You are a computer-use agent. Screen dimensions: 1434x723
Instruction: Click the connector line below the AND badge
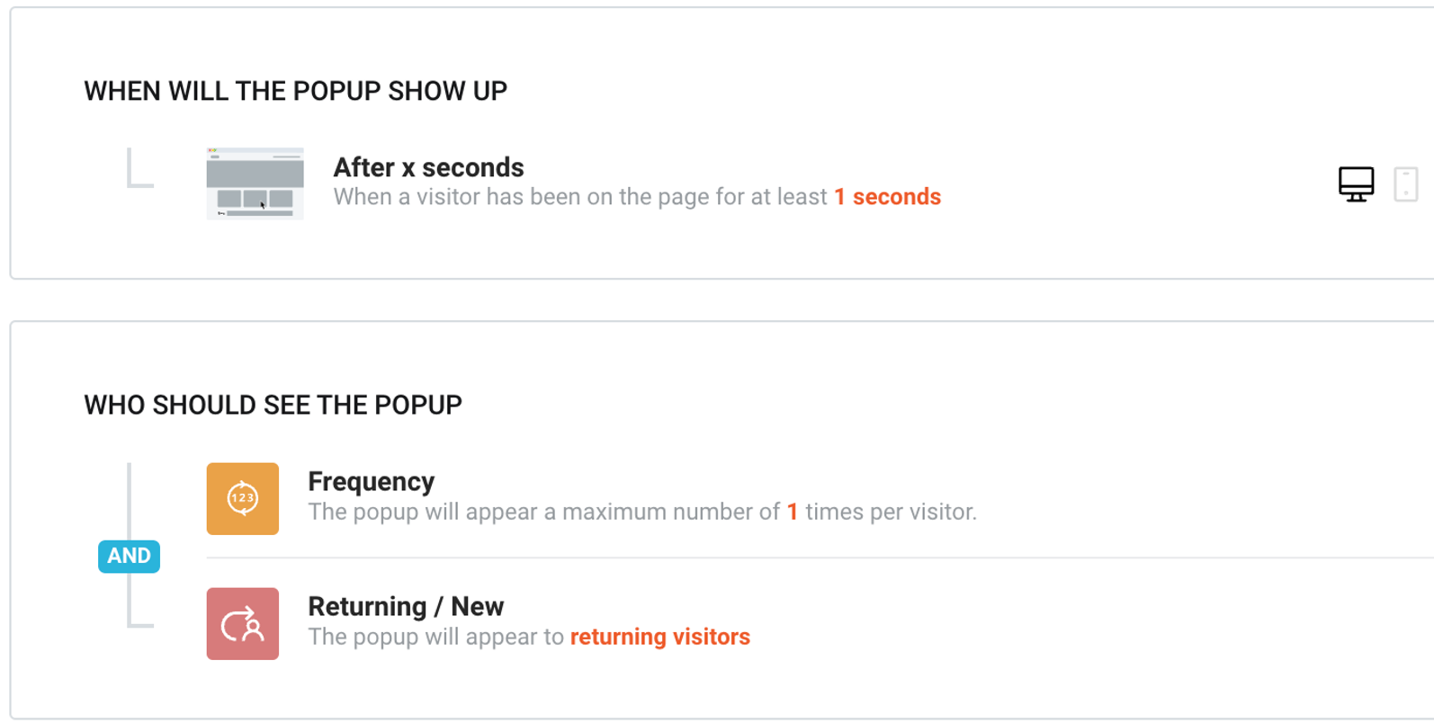(x=139, y=600)
